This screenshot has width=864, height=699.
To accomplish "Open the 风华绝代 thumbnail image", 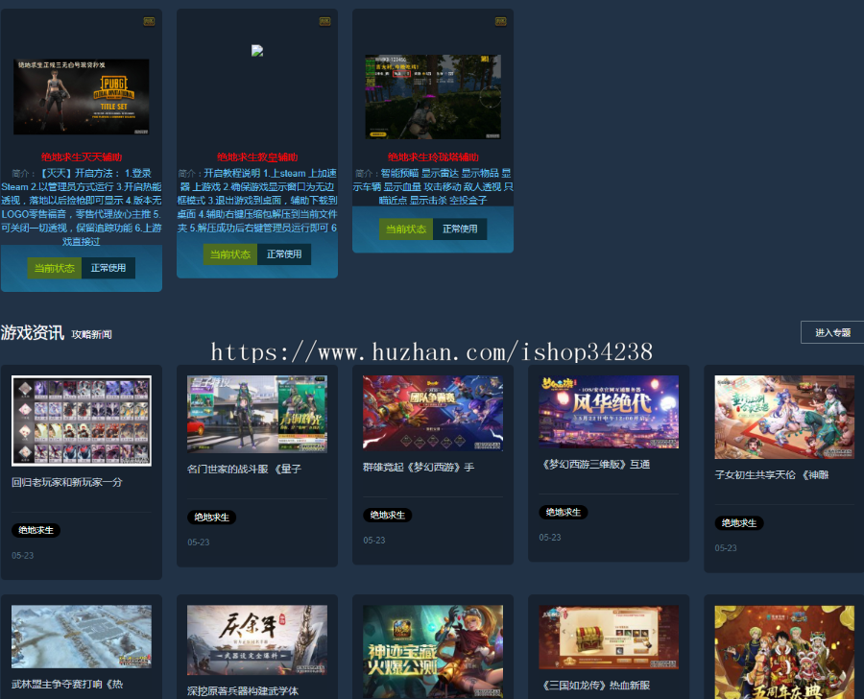I will click(x=609, y=412).
